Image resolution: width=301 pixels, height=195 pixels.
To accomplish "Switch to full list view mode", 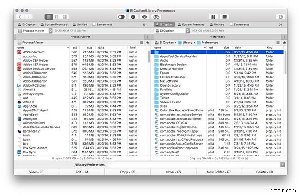I will coord(49,17).
